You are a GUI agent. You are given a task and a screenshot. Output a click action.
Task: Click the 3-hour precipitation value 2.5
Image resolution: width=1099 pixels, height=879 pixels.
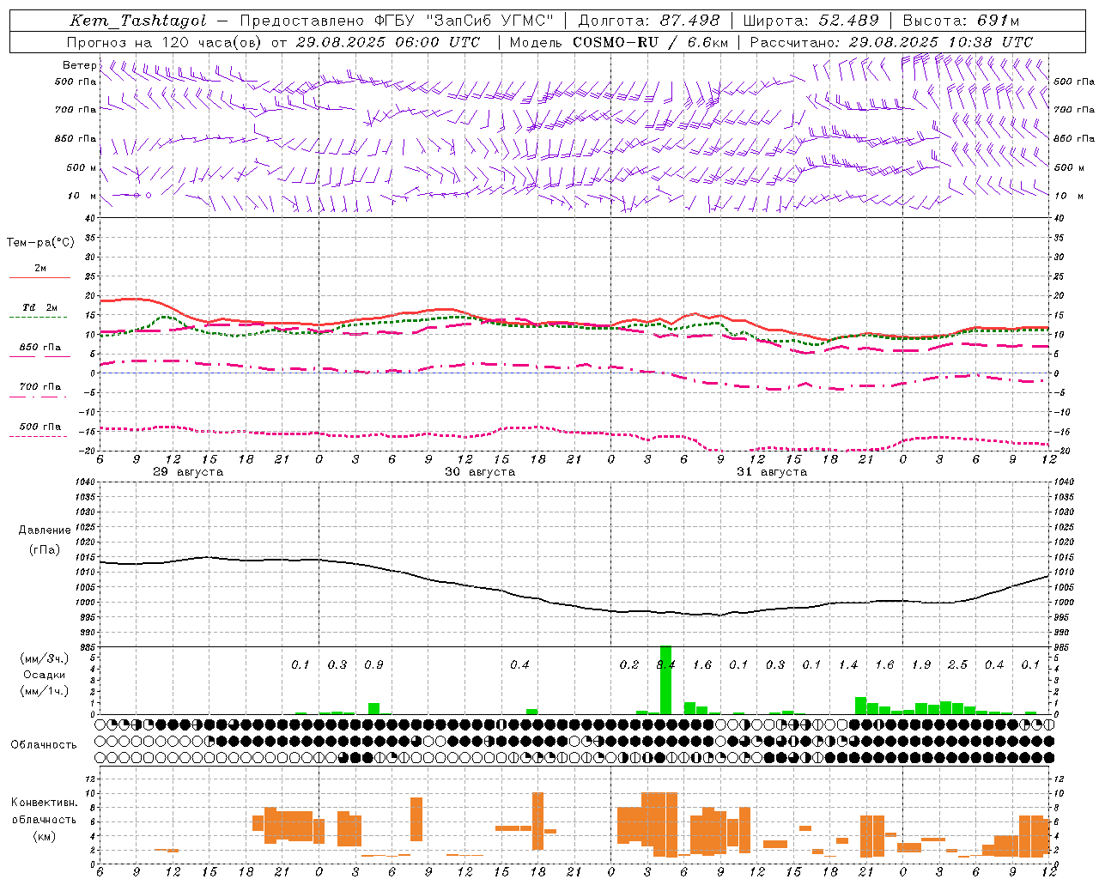957,664
